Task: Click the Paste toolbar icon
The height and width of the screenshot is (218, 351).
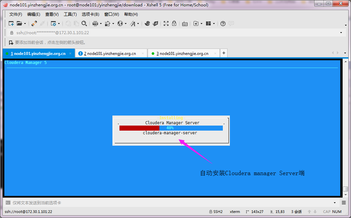Action: point(76,23)
